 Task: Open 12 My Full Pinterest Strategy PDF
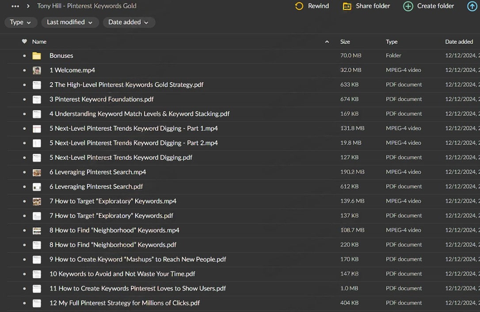tap(125, 303)
